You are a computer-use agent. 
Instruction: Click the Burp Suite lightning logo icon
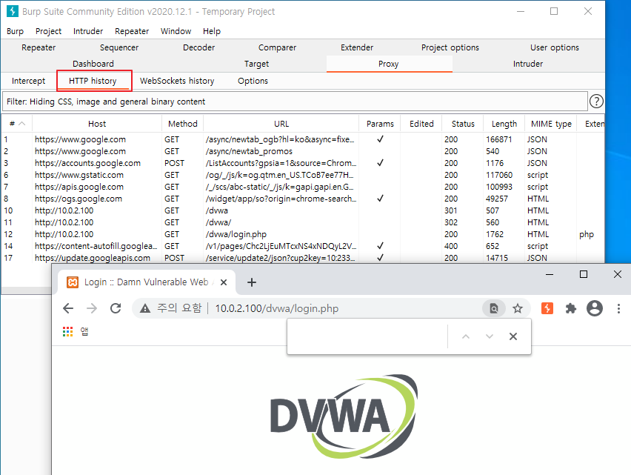tap(13, 11)
